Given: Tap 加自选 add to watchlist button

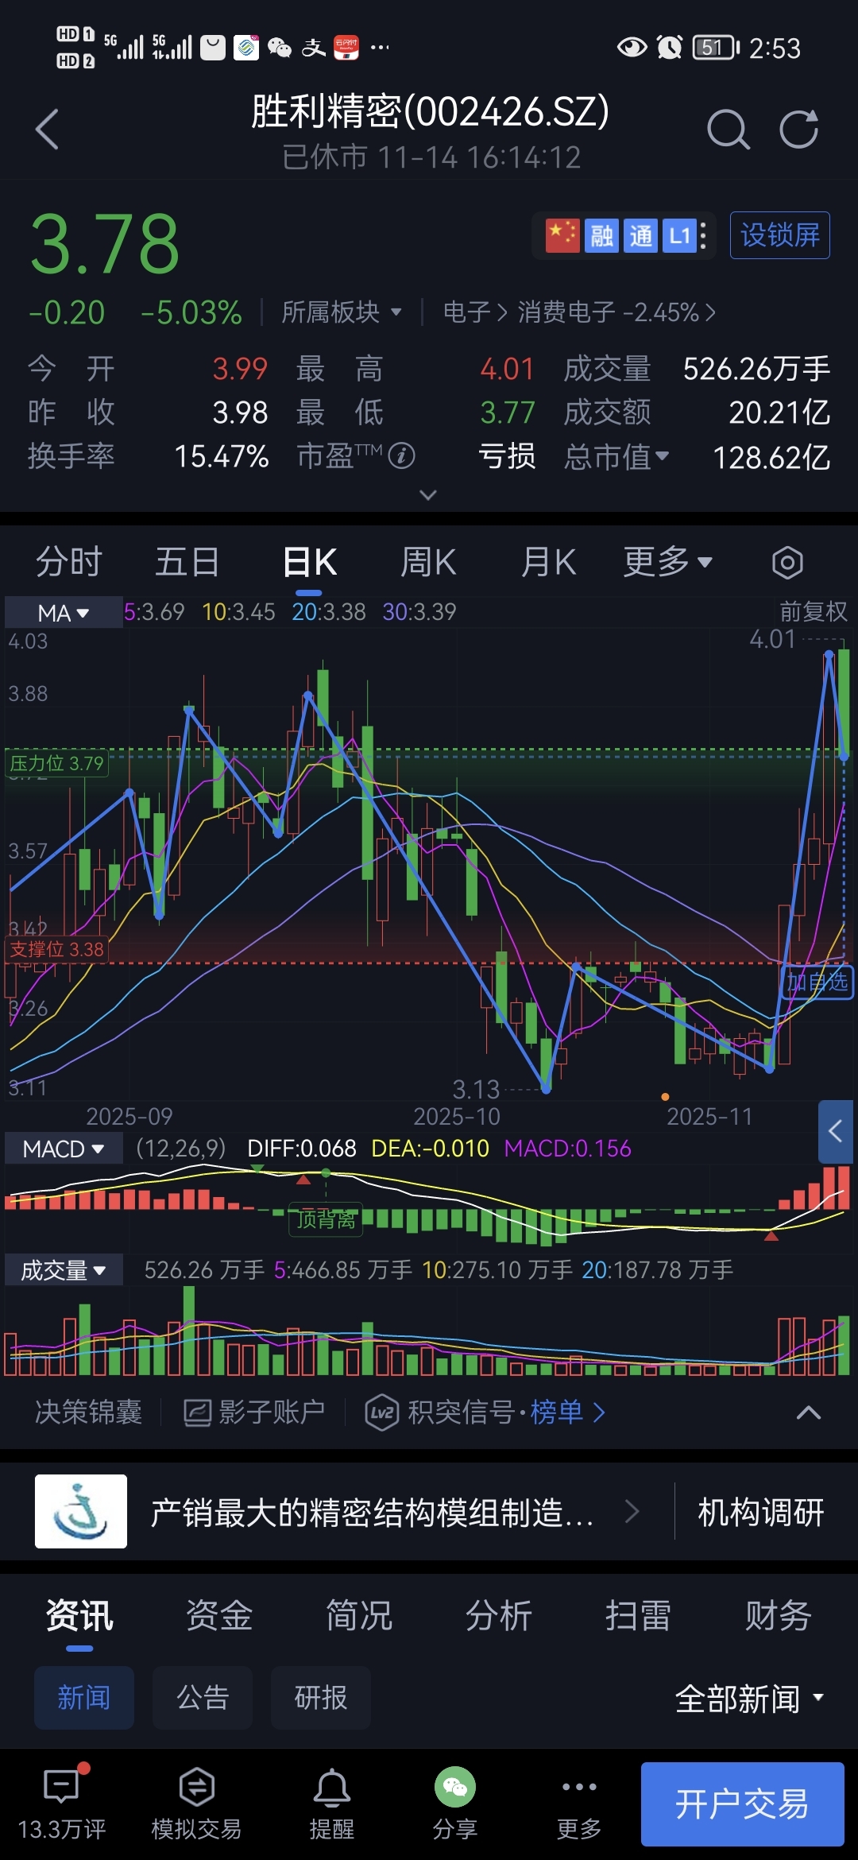Looking at the screenshot, I should tap(817, 982).
